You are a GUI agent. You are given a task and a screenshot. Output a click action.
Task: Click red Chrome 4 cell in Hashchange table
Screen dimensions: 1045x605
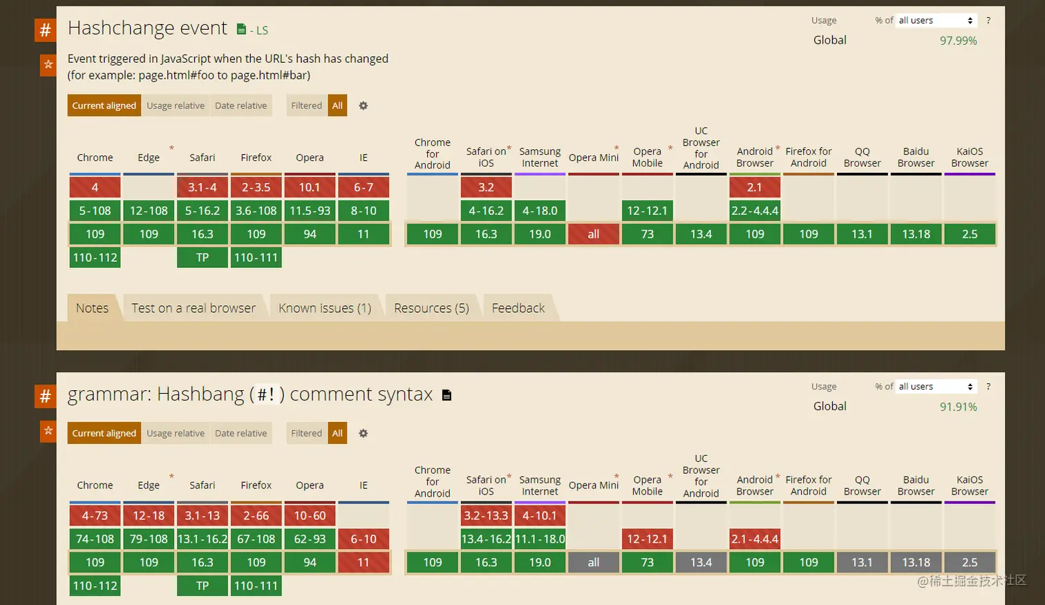[x=95, y=187]
